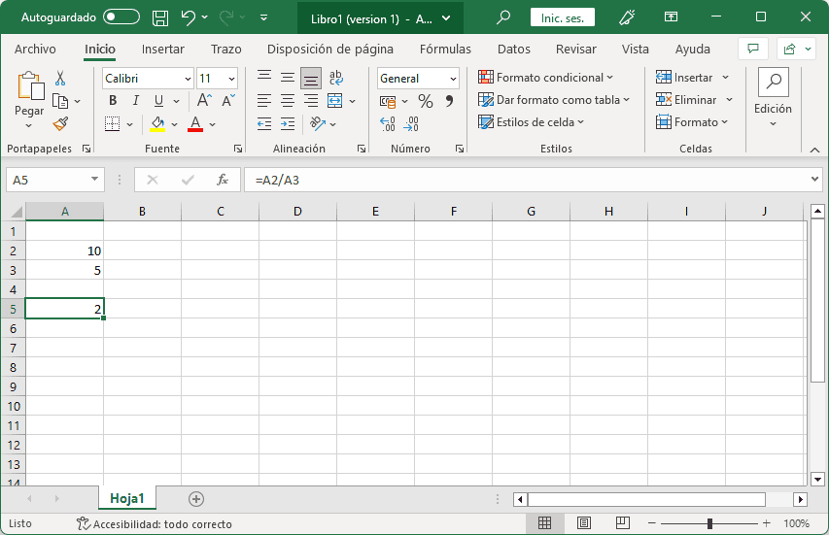The height and width of the screenshot is (535, 829).
Task: Add a new sheet with plus button
Action: (x=196, y=499)
